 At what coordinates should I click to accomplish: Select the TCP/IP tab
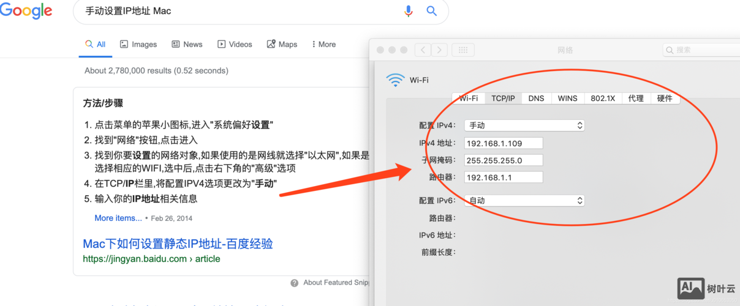504,98
